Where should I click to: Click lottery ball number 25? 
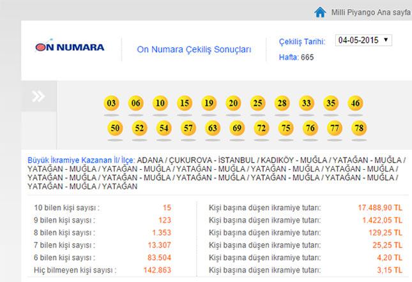pos(258,103)
